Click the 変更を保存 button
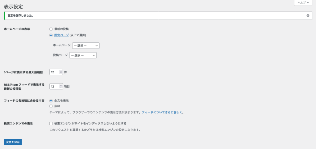Screen dimensions: 316x149 coord(13,142)
